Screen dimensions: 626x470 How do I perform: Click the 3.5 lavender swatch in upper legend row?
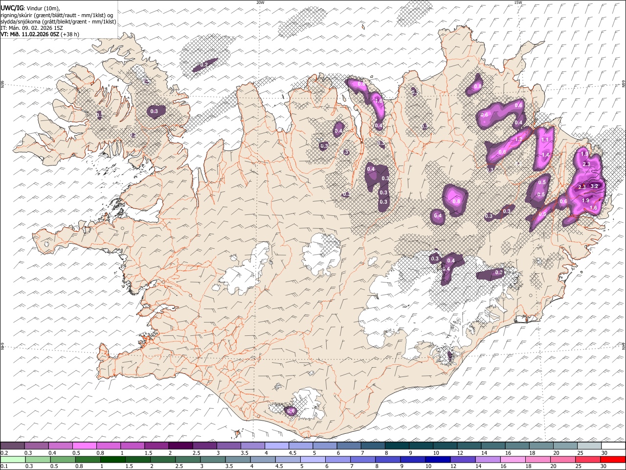pos(252,446)
